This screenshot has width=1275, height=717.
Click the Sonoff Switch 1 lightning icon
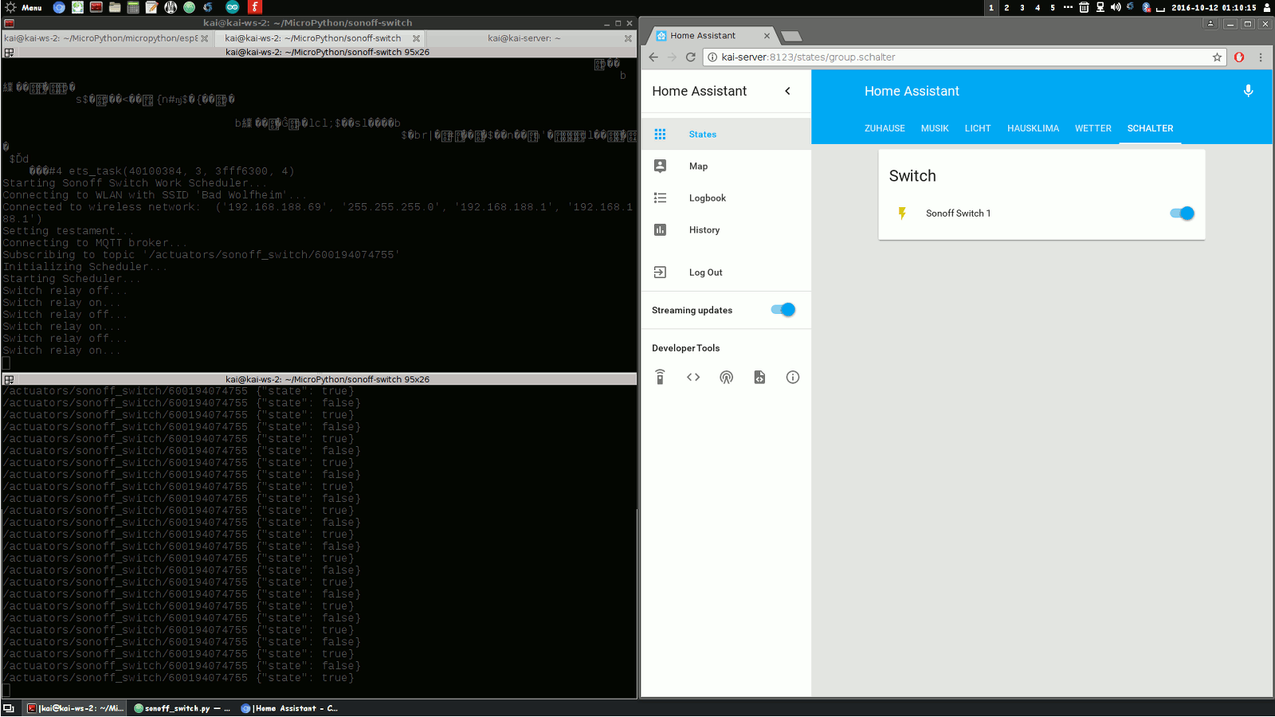[x=902, y=214]
